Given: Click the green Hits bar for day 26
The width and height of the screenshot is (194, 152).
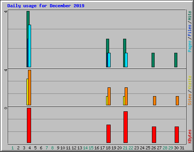Looking at the screenshot, I should click(153, 60).
